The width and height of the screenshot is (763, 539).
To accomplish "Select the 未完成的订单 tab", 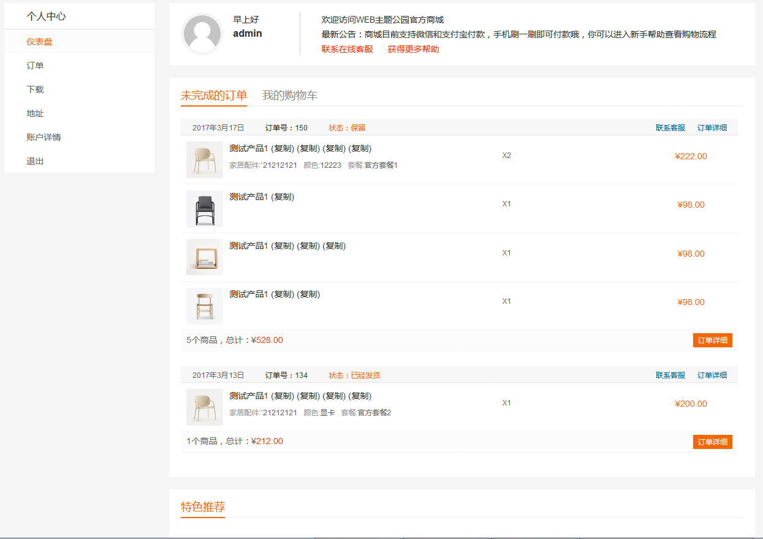I will tap(214, 96).
